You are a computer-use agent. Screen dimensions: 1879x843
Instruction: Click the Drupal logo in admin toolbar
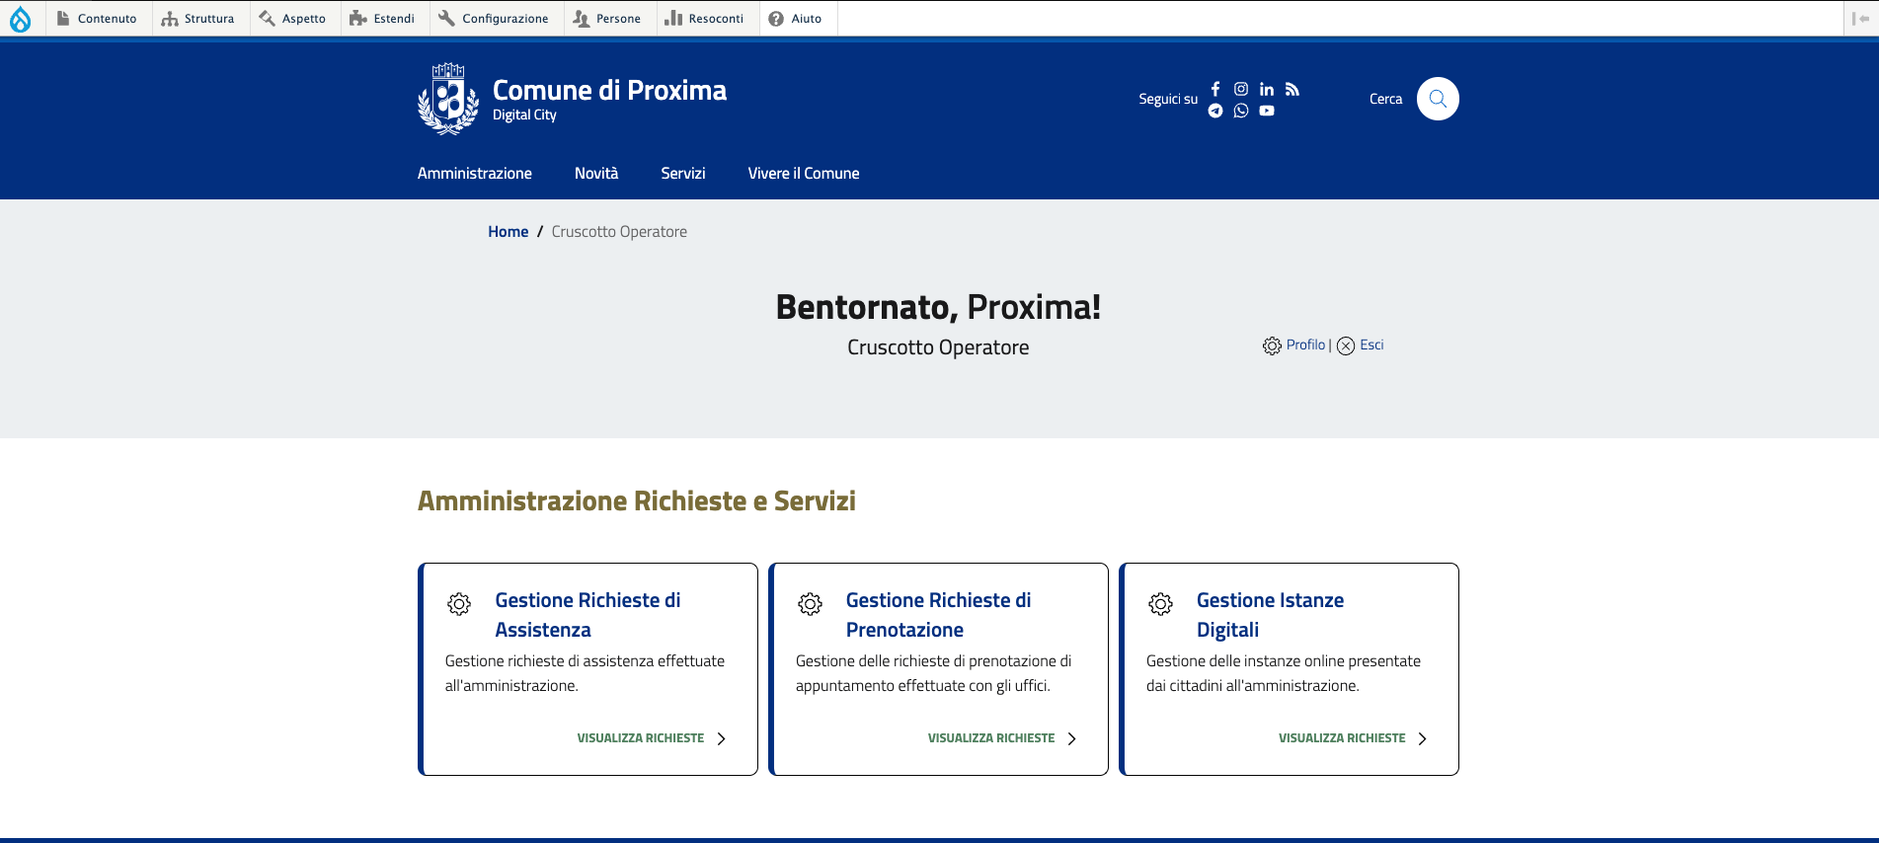click(21, 19)
